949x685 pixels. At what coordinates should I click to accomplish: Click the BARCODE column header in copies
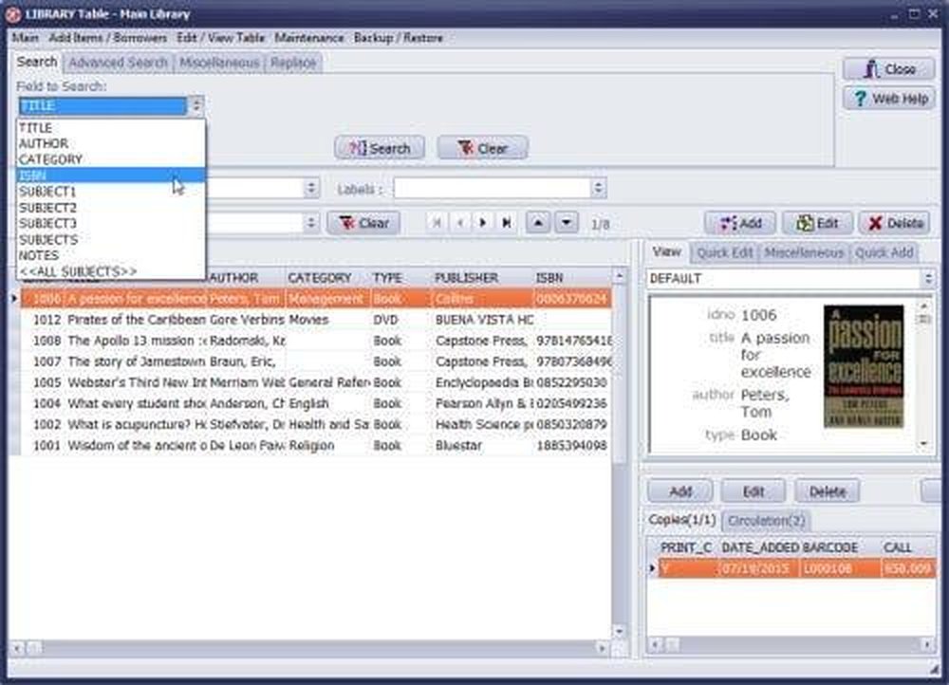[x=840, y=547]
